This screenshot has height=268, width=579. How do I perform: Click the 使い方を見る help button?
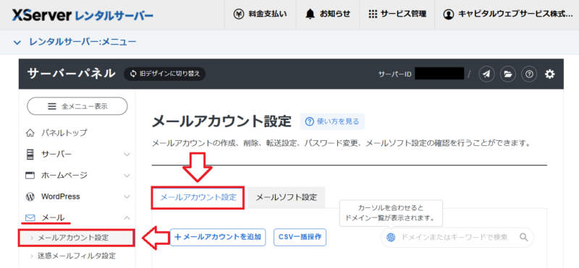(x=332, y=121)
